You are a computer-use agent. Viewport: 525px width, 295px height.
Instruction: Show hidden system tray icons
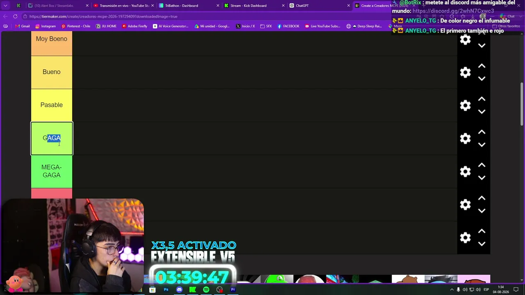[452, 290]
